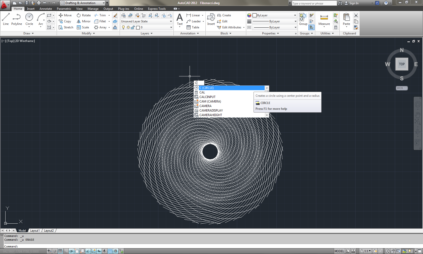423x254 pixels.
Task: Toggle Selection Cycling in status bar
Action: tap(121, 251)
